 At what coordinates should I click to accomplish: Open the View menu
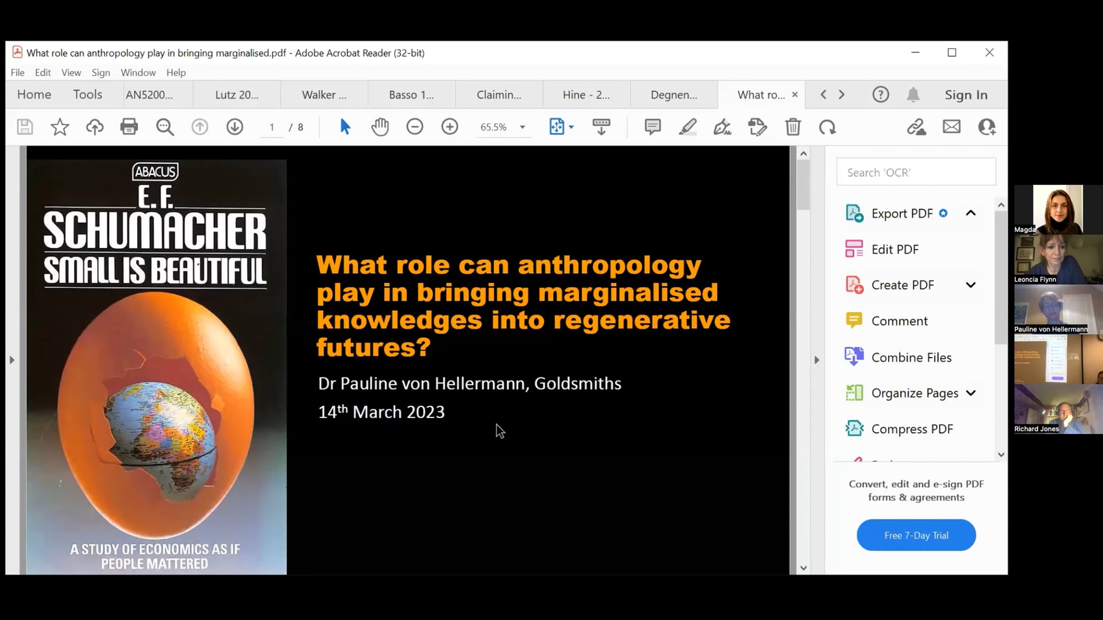(x=71, y=73)
